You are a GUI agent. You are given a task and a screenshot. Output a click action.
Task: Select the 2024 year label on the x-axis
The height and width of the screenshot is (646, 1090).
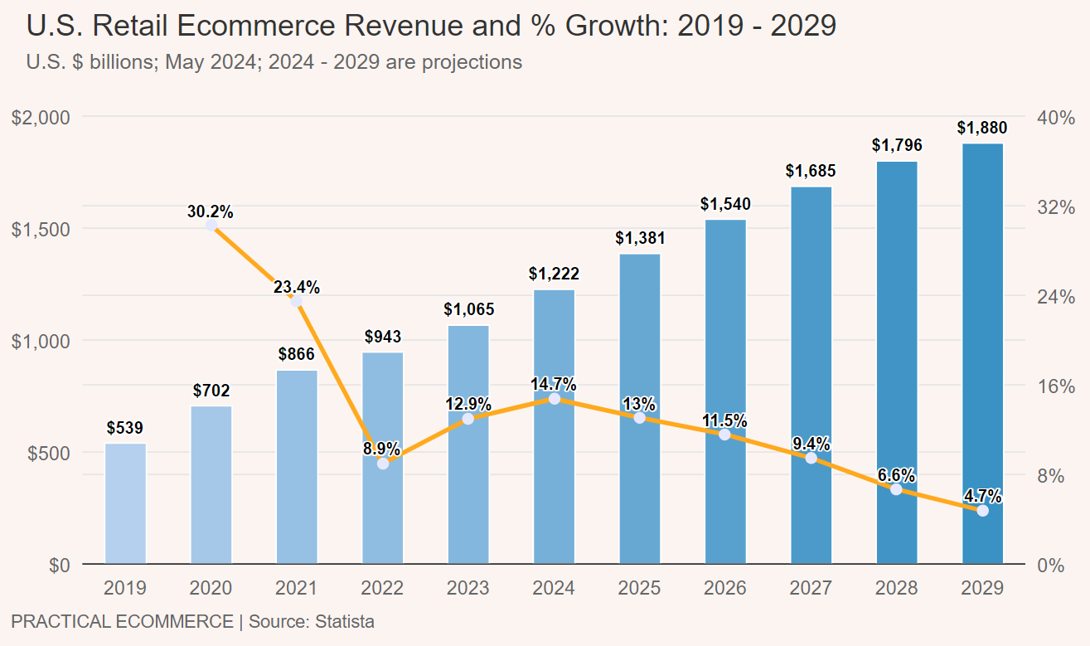click(x=554, y=588)
